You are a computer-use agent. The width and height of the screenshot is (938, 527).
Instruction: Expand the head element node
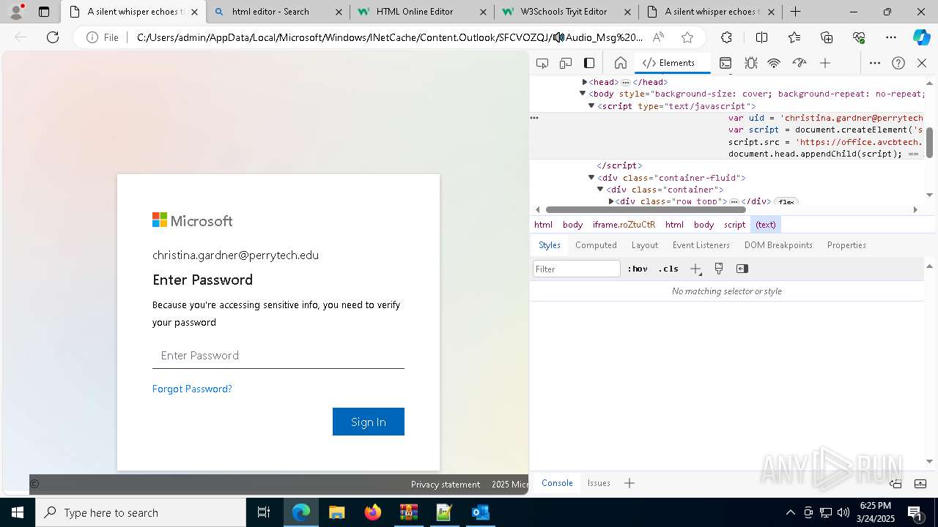pos(585,82)
